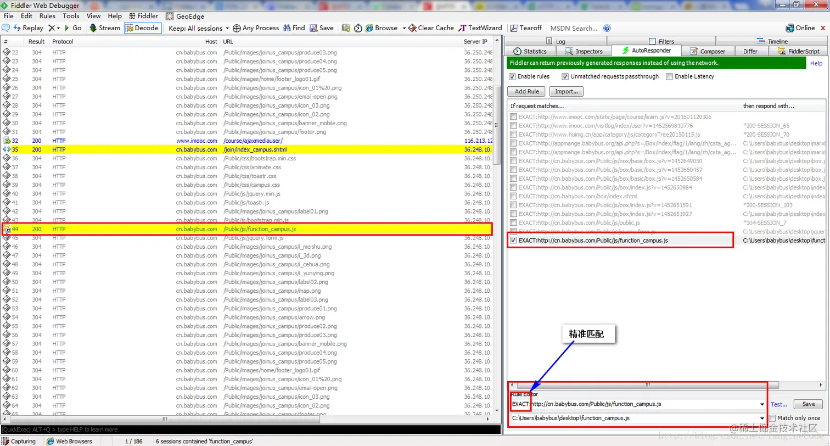Click the Add Rule button
830x446 pixels.
(x=526, y=92)
